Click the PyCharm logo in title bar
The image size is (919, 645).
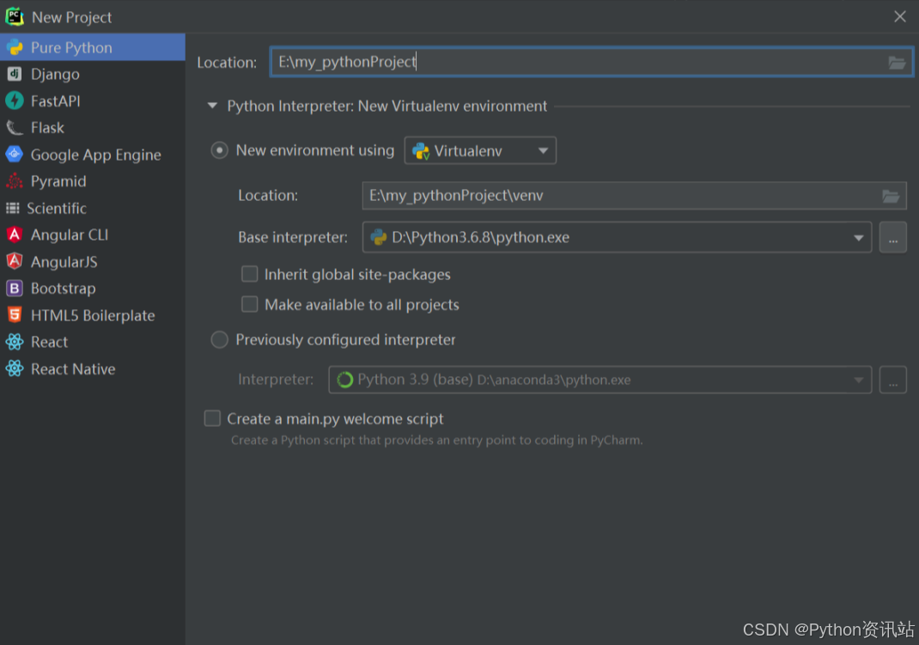15,16
